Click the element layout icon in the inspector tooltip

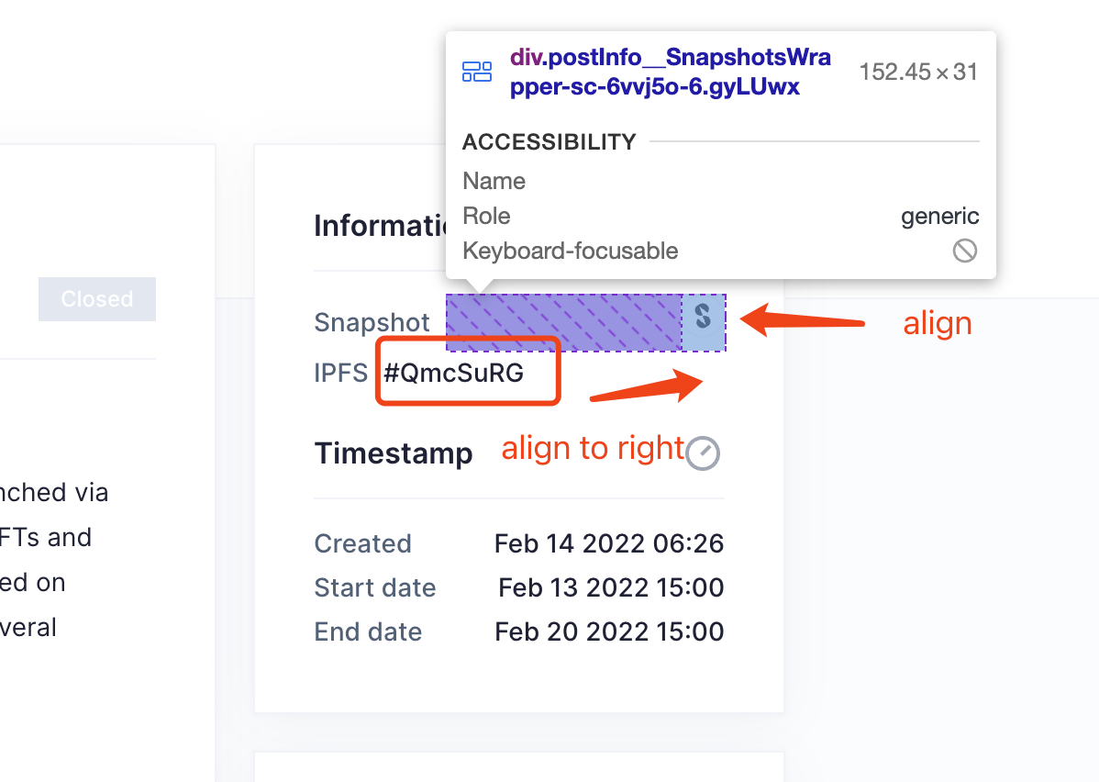(x=477, y=70)
